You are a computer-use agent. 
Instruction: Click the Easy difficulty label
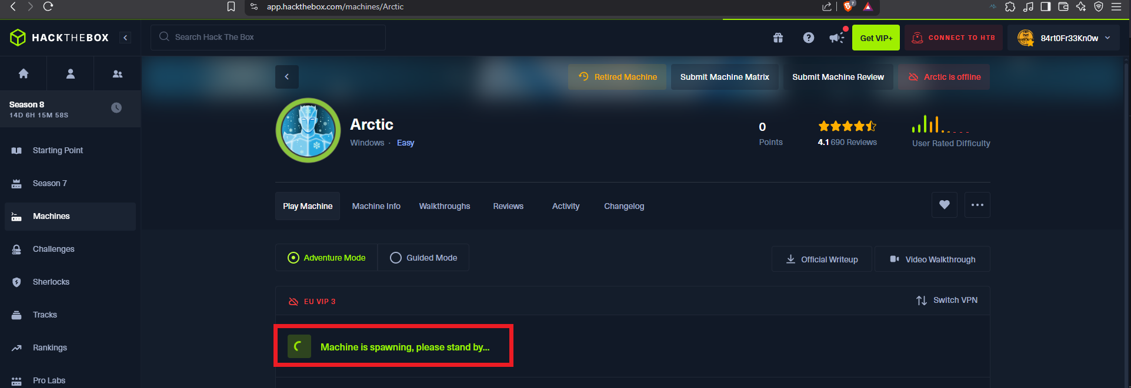coord(405,143)
